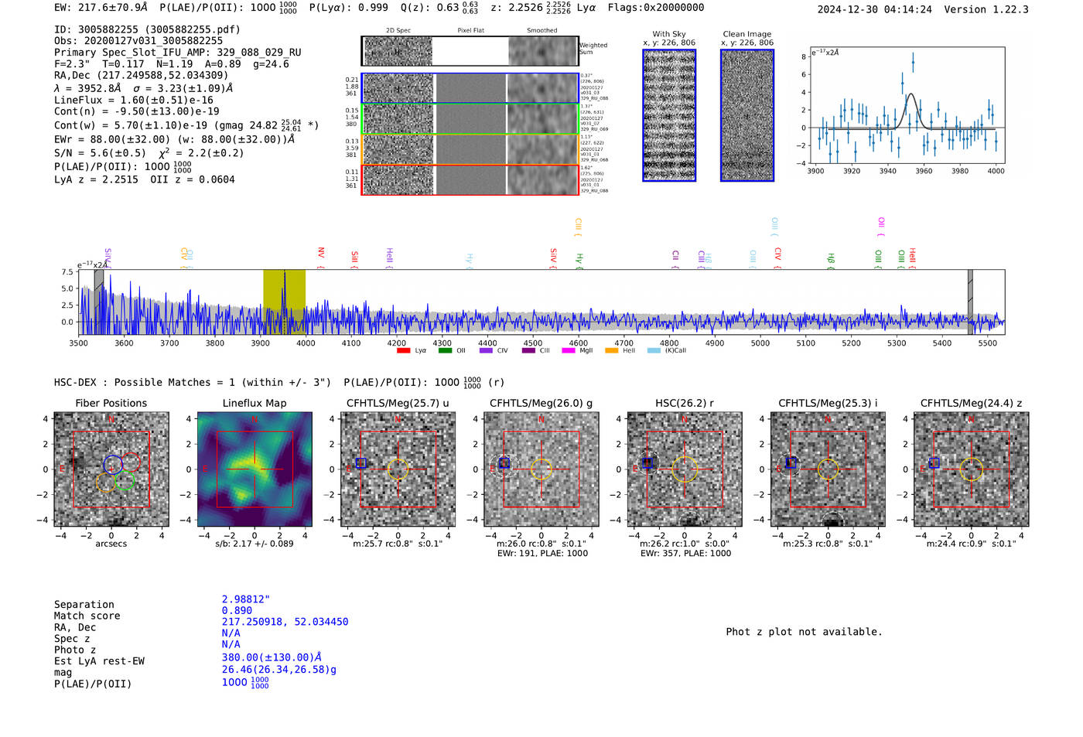
Task: Click the Separation value 2.98812"
Action: (x=246, y=599)
